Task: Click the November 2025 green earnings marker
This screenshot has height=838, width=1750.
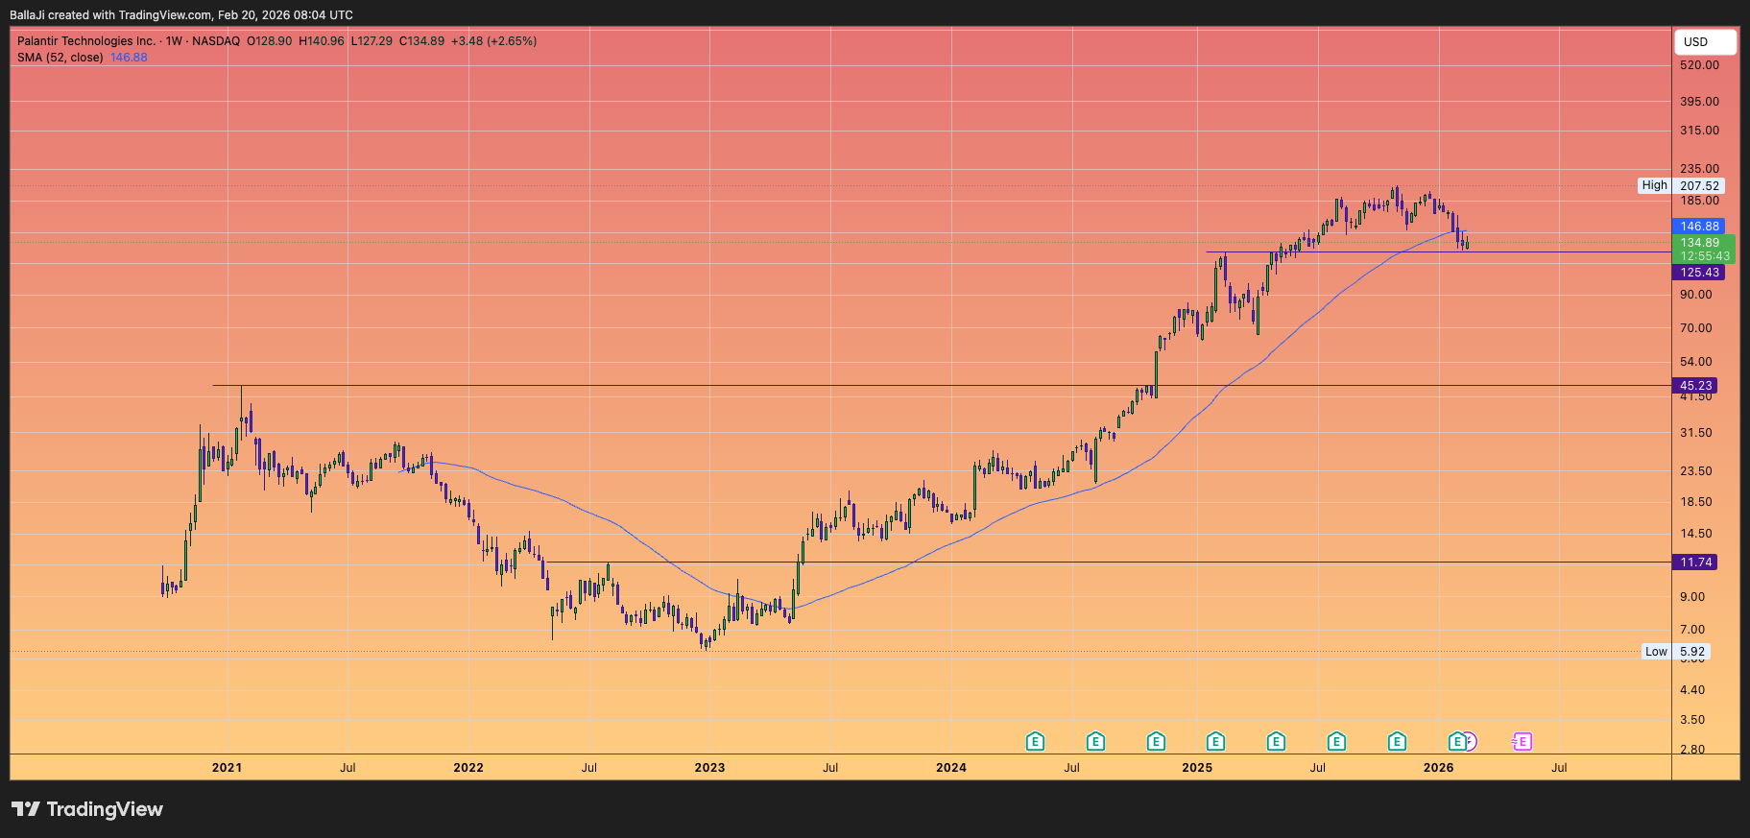Action: (x=1397, y=741)
